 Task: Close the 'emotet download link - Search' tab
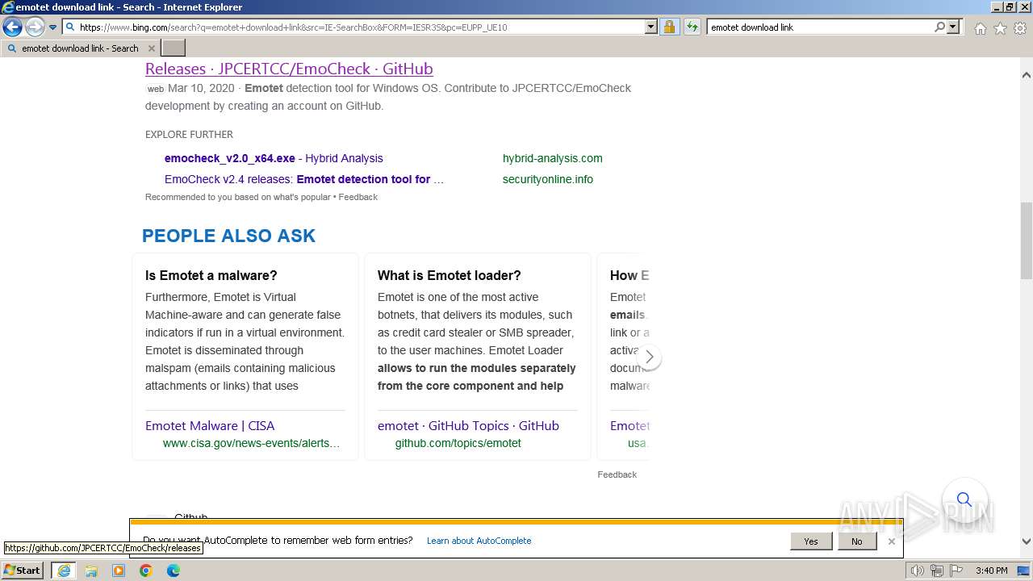151,48
